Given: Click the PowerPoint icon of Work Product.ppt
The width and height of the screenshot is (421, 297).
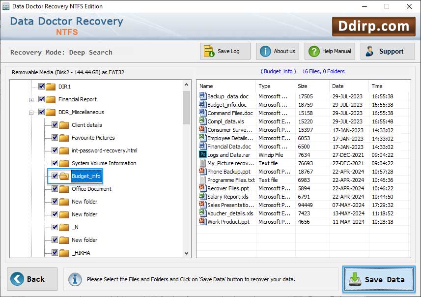Looking at the screenshot, I should tap(202, 221).
